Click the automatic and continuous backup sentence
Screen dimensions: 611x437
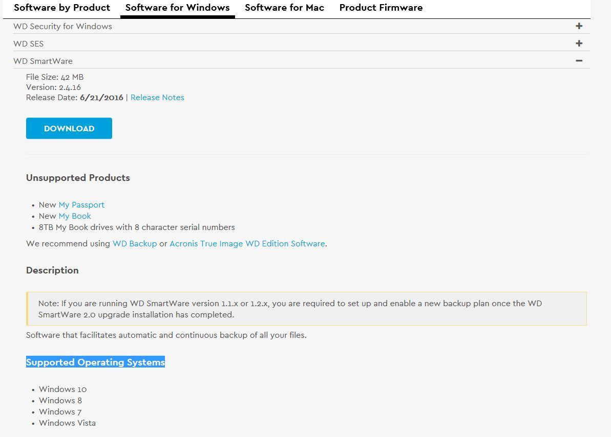pyautogui.click(x=166, y=335)
